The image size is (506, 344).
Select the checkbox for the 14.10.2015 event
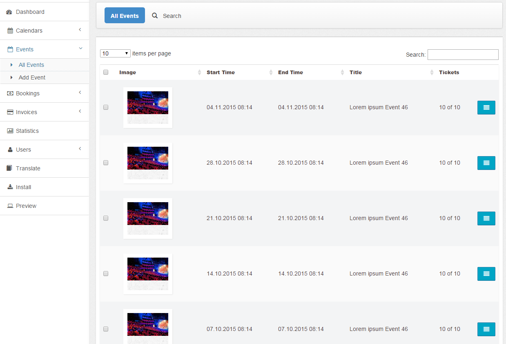point(106,273)
